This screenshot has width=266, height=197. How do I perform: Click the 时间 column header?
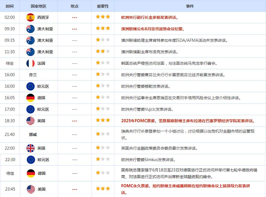click(10, 6)
